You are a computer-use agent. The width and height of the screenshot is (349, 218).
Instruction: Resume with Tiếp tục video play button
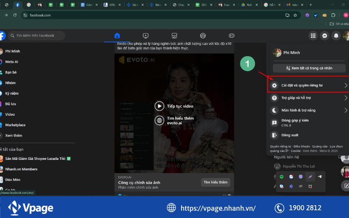tap(159, 106)
